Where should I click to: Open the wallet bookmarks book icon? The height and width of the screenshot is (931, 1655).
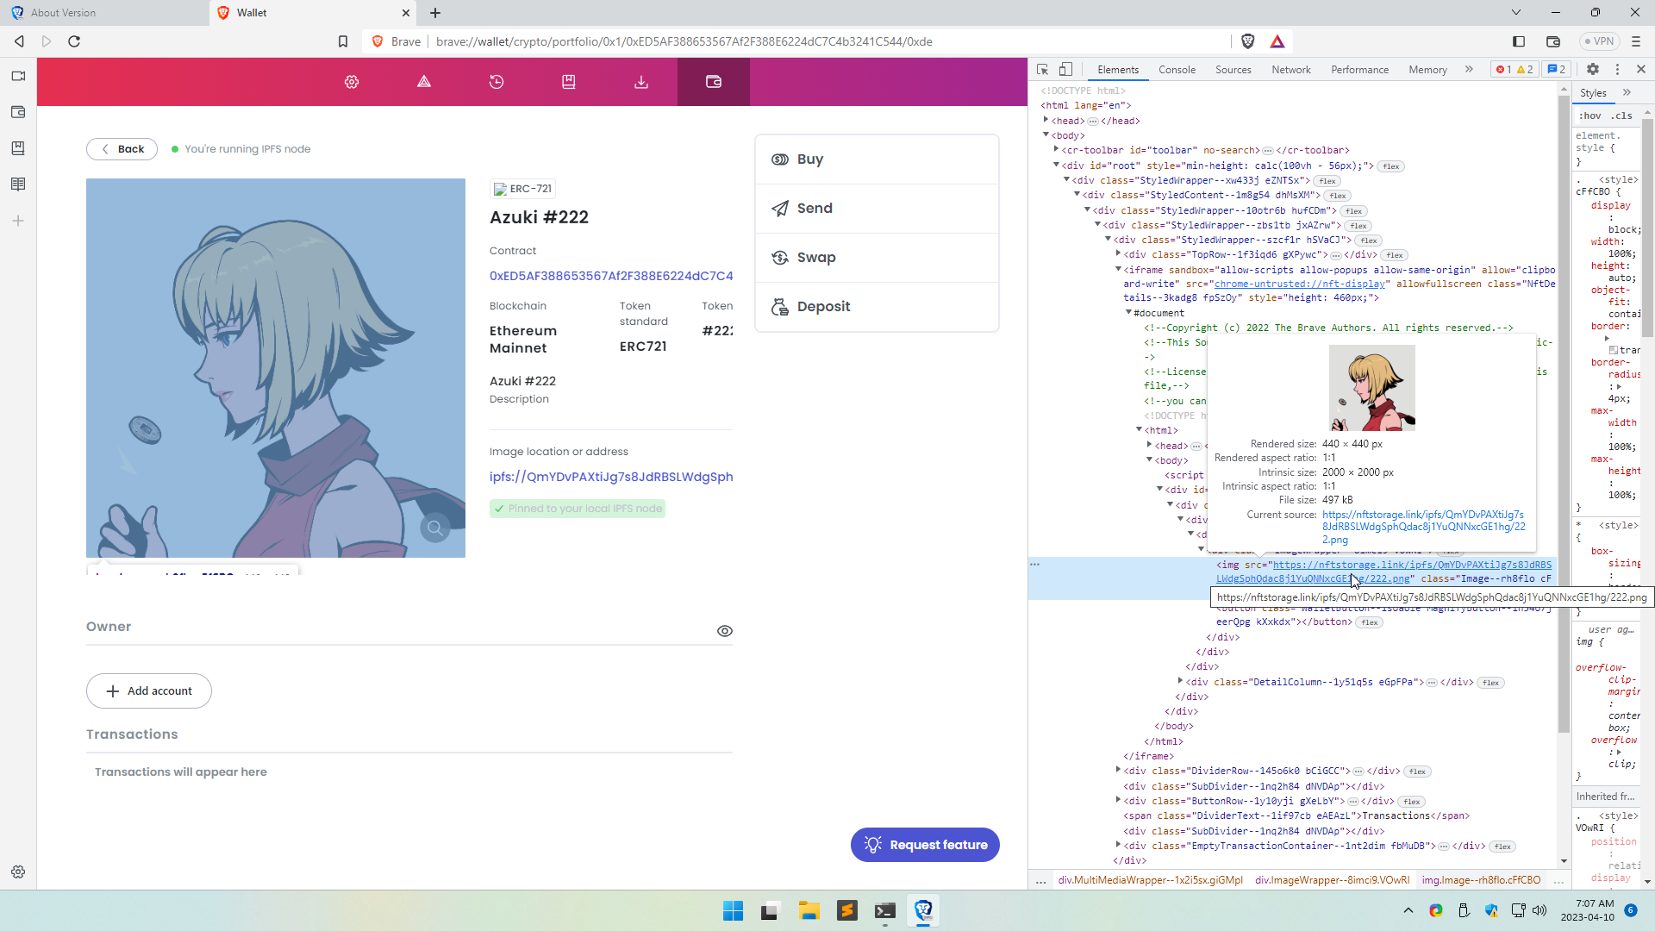pos(569,81)
